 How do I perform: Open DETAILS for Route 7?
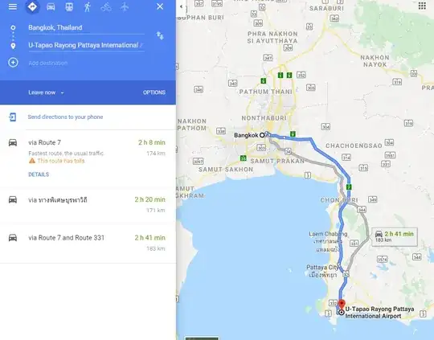click(39, 174)
